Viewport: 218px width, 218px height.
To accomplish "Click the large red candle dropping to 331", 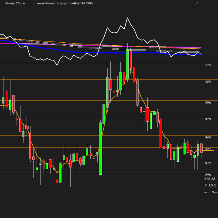I will tap(161, 133).
